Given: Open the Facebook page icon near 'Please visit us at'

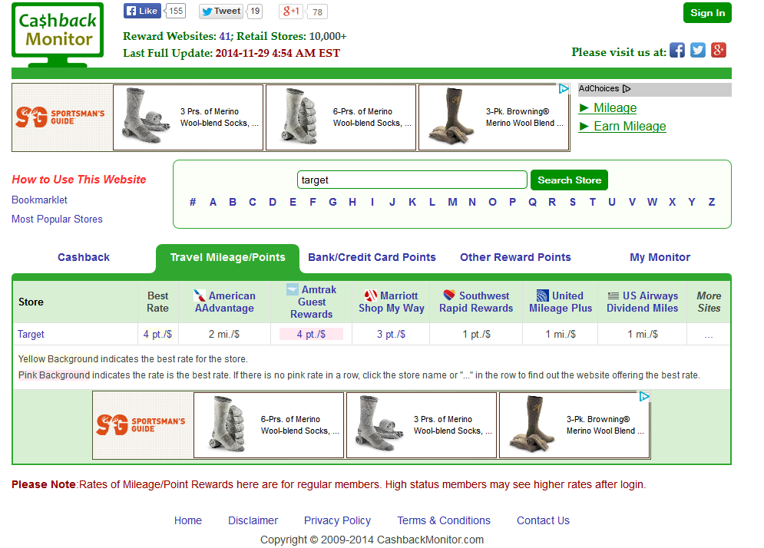Looking at the screenshot, I should pyautogui.click(x=676, y=50).
